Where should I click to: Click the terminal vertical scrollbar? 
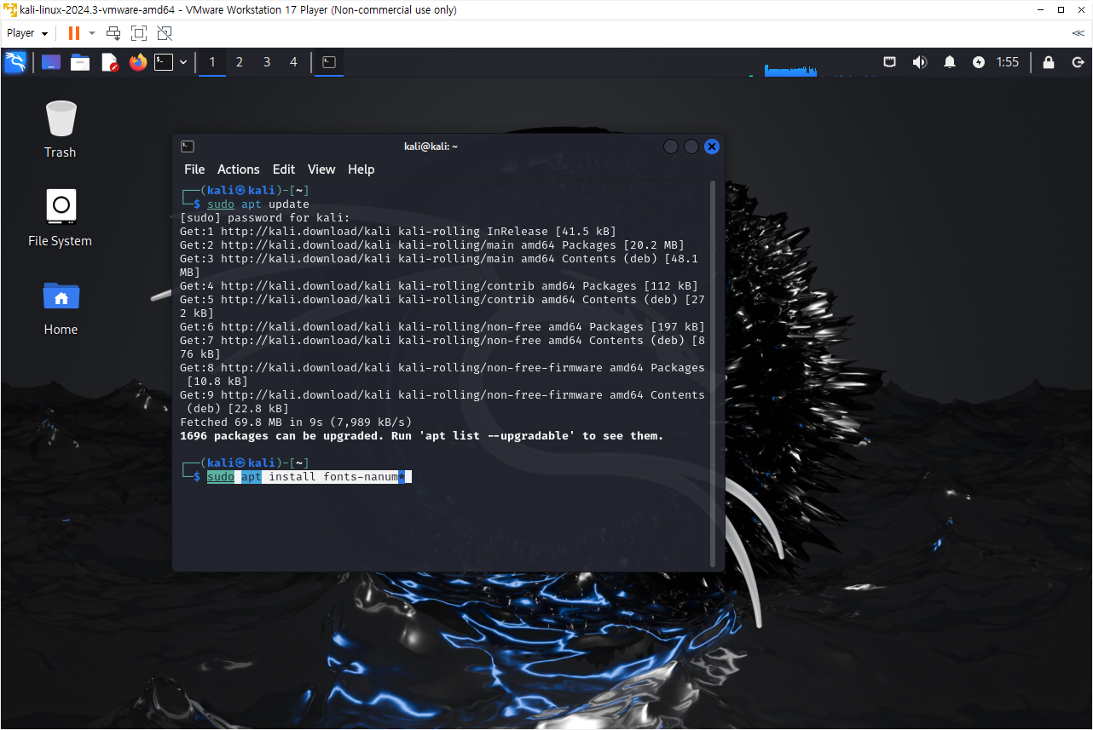714,373
